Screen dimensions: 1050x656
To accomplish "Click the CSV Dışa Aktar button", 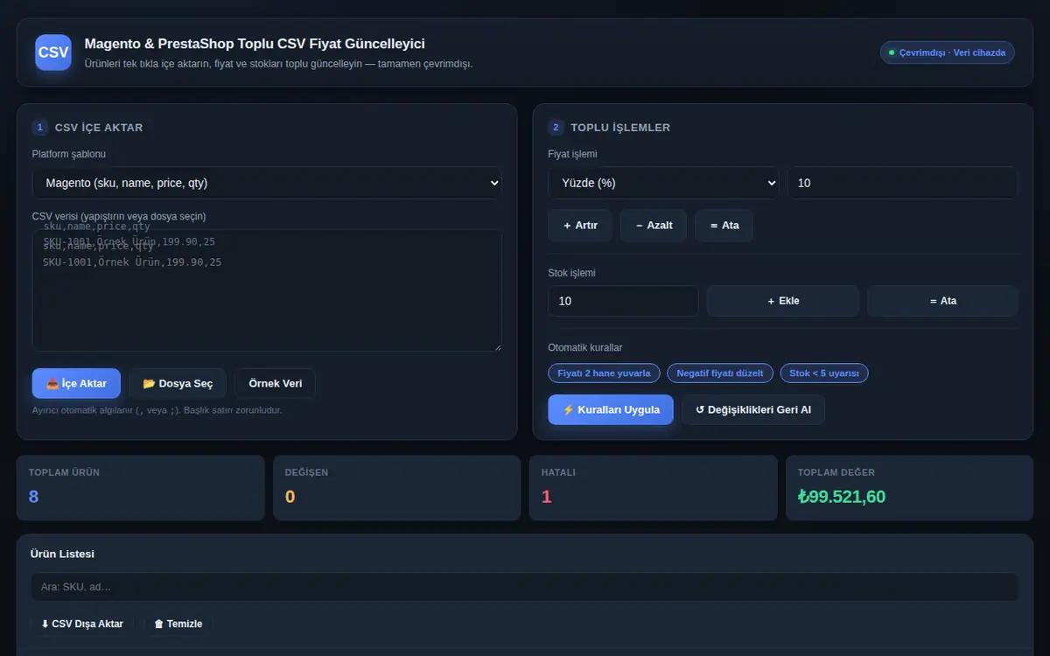I will (x=82, y=624).
